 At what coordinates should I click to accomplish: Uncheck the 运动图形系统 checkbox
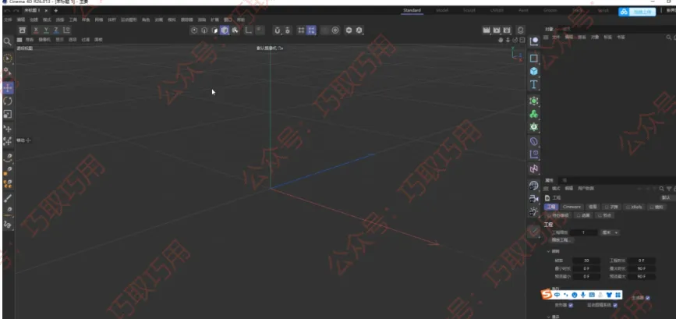tap(614, 305)
